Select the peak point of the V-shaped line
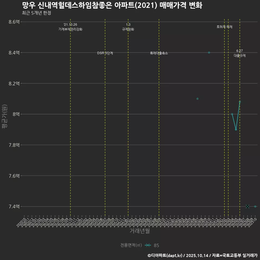Viewport: 260px width, 260px height. [240, 102]
